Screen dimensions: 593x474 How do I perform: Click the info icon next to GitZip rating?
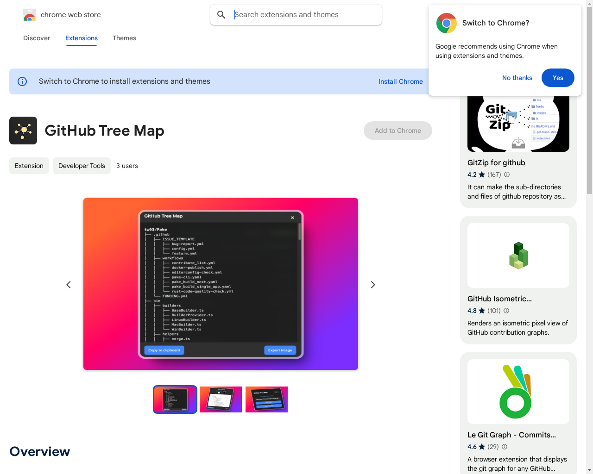coord(507,175)
